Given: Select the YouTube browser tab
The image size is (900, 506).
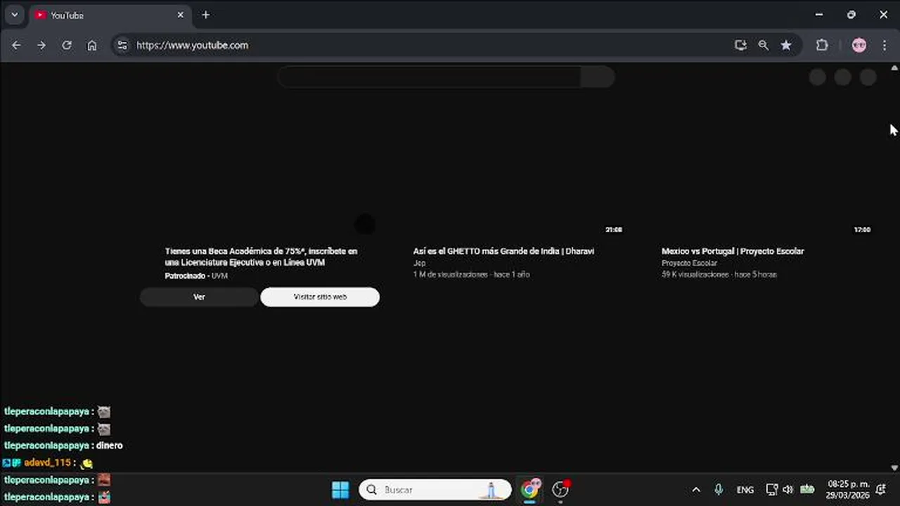Looking at the screenshot, I should [x=109, y=15].
